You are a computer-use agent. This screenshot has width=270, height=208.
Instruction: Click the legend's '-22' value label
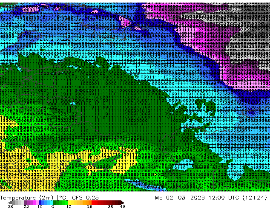point(25,206)
